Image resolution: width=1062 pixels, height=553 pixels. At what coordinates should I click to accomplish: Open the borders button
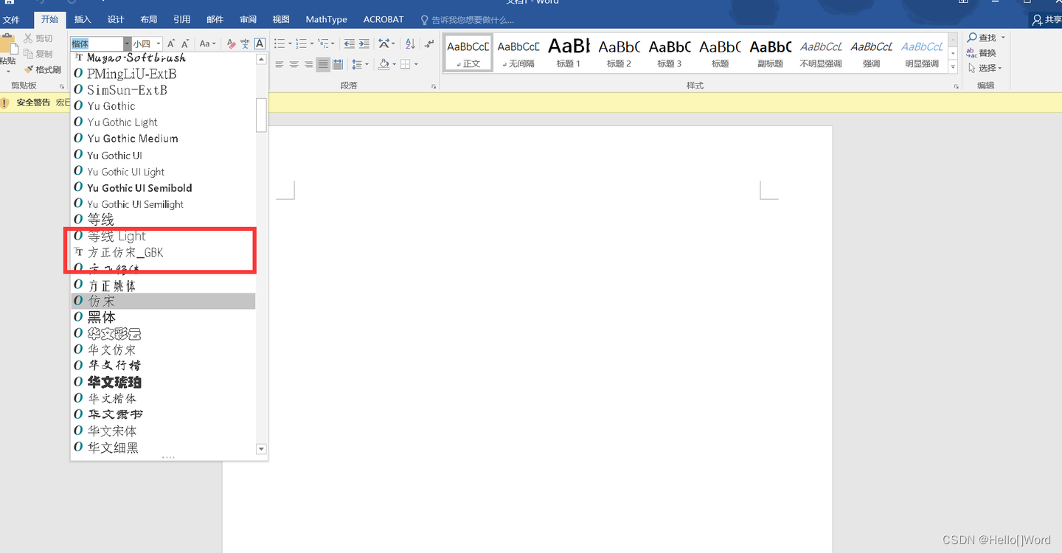click(405, 64)
